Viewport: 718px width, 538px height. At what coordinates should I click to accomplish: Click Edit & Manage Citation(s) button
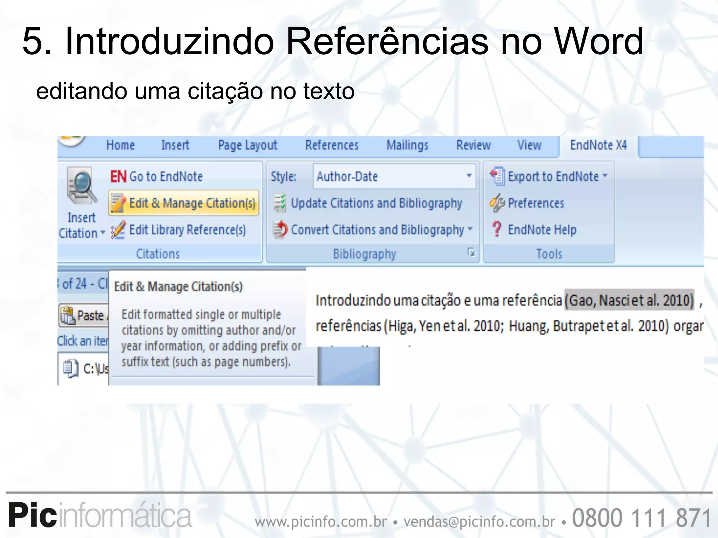[x=184, y=203]
